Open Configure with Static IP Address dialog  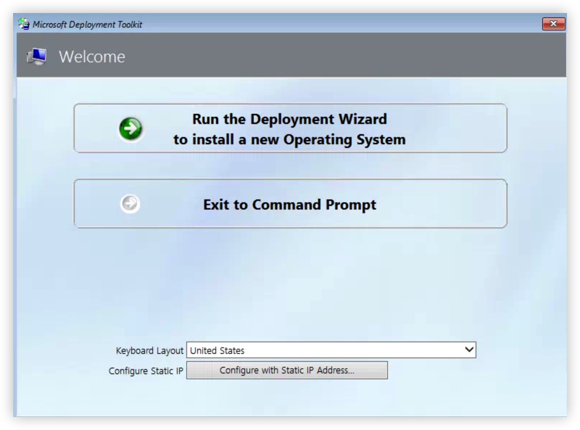coord(287,370)
